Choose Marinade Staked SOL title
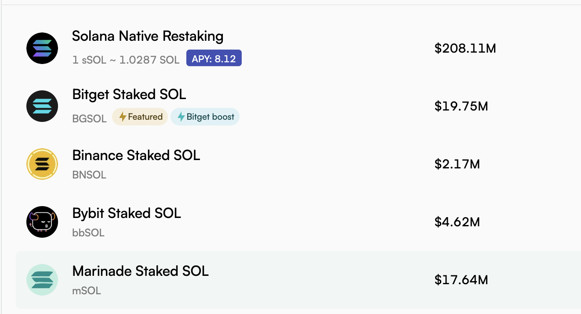The image size is (581, 314). [x=141, y=271]
